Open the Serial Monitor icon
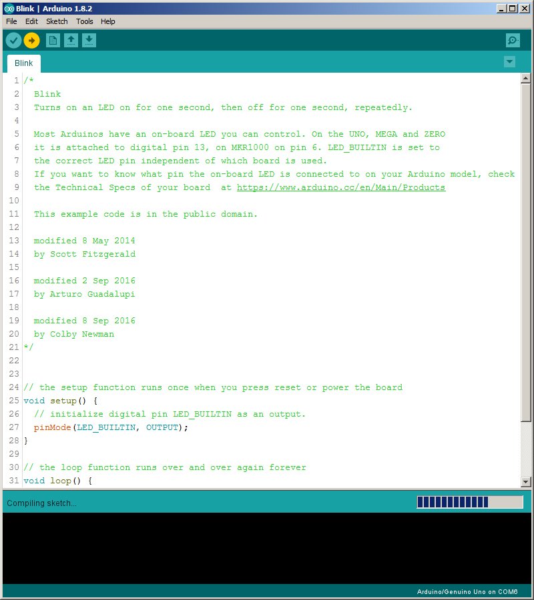The height and width of the screenshot is (600, 534). (513, 41)
